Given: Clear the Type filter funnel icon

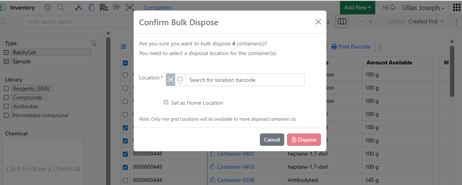Looking at the screenshot, I should tap(93, 44).
